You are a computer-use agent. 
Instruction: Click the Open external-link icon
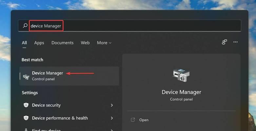(x=133, y=120)
